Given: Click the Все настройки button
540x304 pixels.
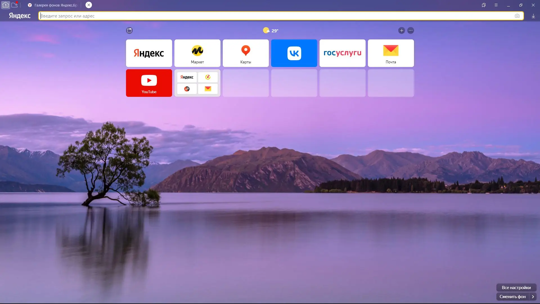Looking at the screenshot, I should coord(516,287).
